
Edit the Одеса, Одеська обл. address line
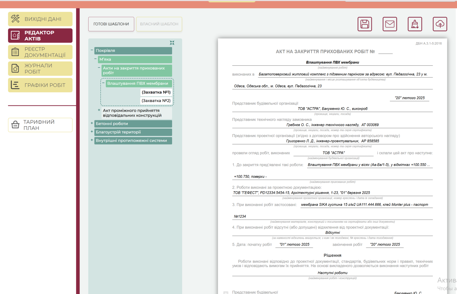[332, 86]
